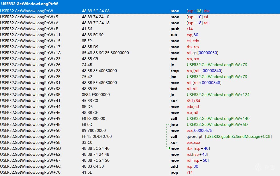Click bytes 0F84 E3000000
280x176 pixels.
point(96,95)
